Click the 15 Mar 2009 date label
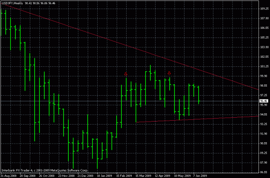This screenshot has width=270, height=178. pyautogui.click(x=143, y=176)
